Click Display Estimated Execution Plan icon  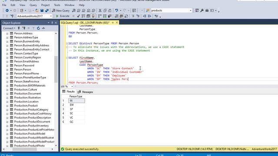click(x=83, y=16)
